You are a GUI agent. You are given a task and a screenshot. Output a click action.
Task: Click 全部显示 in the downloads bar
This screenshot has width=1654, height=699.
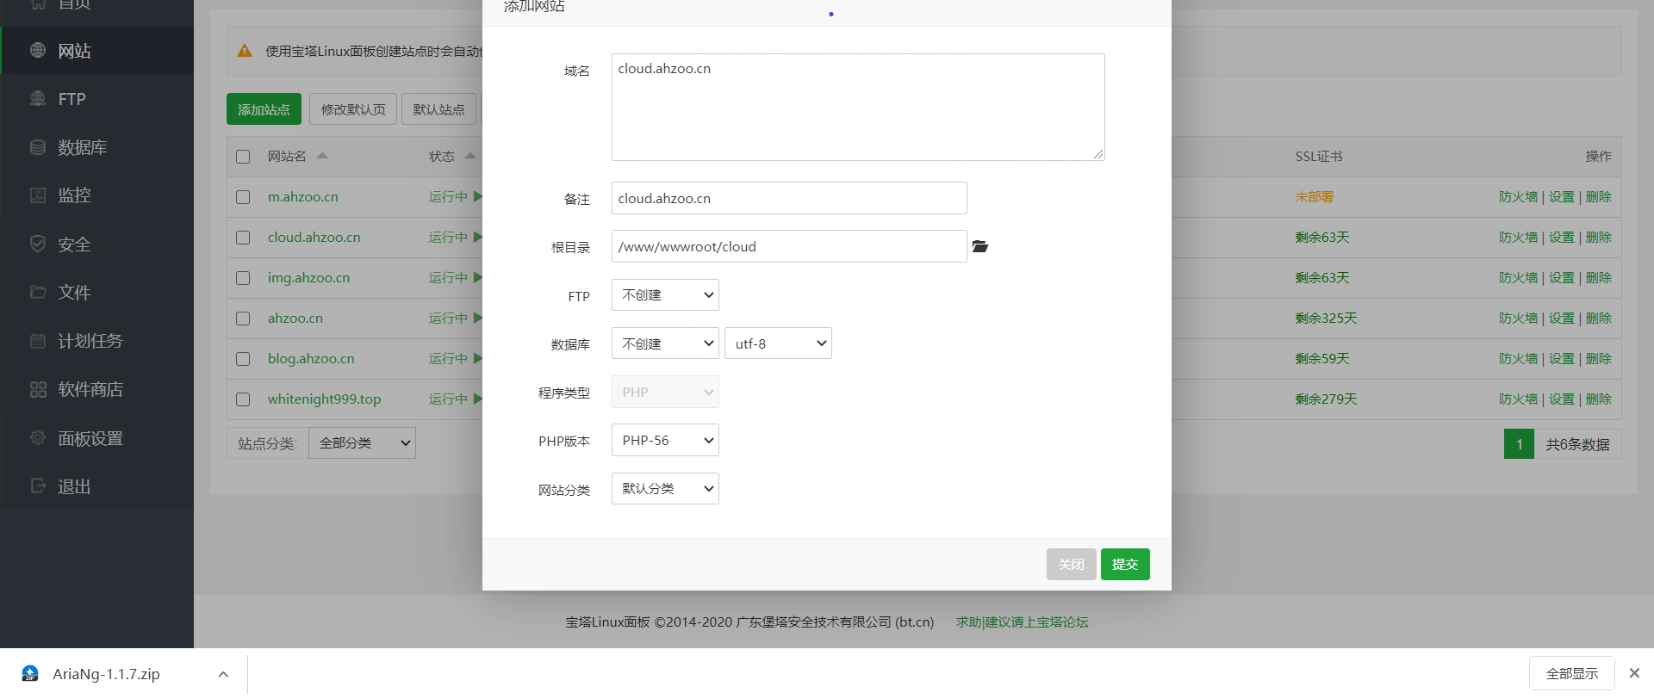tap(1572, 673)
